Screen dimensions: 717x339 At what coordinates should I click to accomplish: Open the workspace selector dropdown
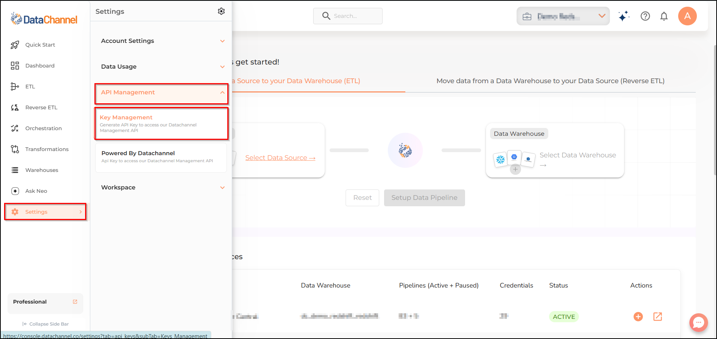tap(563, 16)
